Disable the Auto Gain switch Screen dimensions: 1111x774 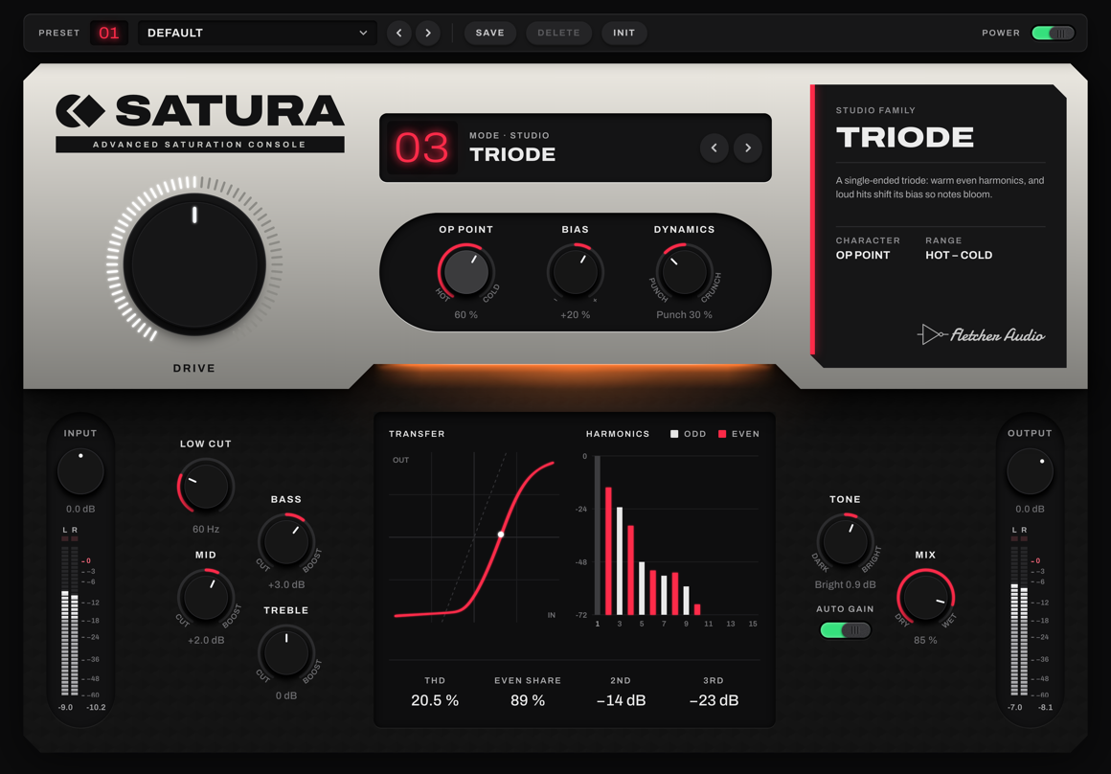(845, 629)
